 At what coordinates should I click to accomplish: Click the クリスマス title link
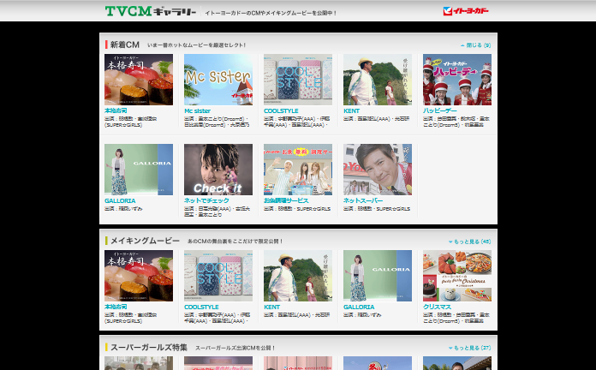pyautogui.click(x=437, y=307)
